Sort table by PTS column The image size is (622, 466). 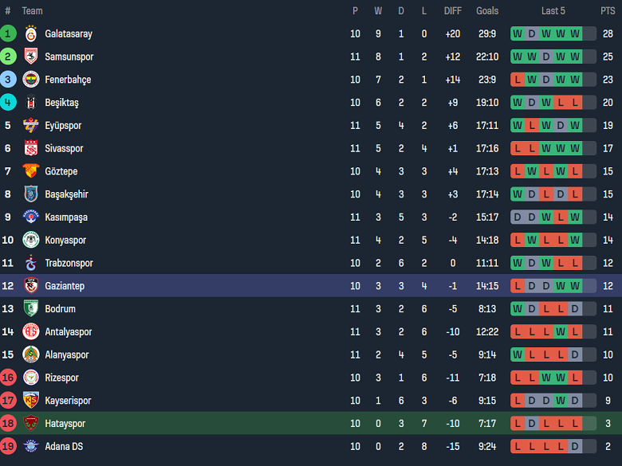coord(608,11)
